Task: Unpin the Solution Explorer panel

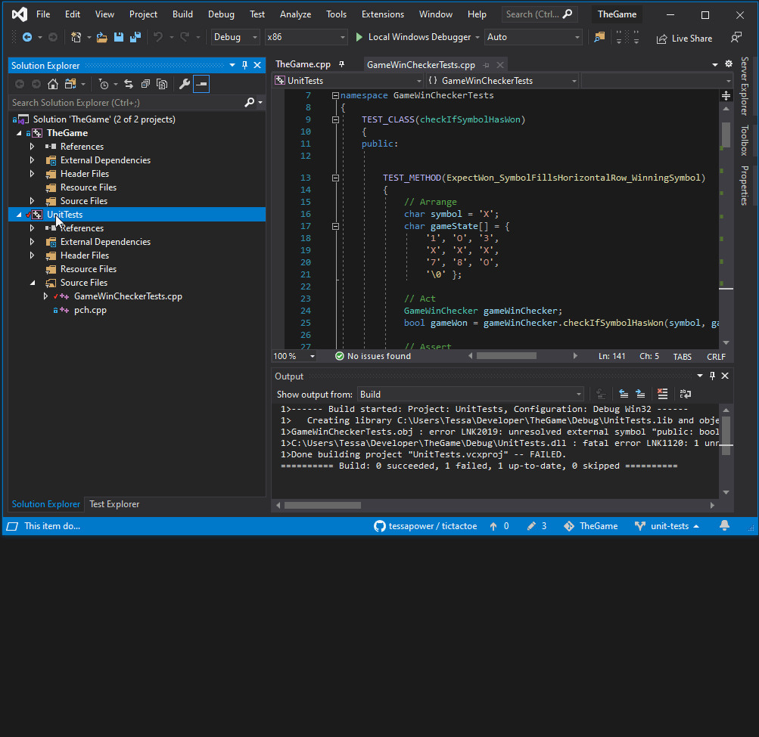Action: 245,65
